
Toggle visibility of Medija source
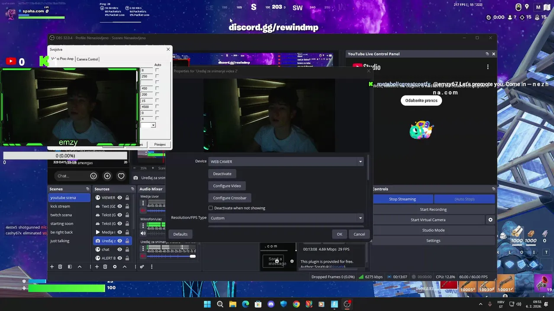pos(120,232)
